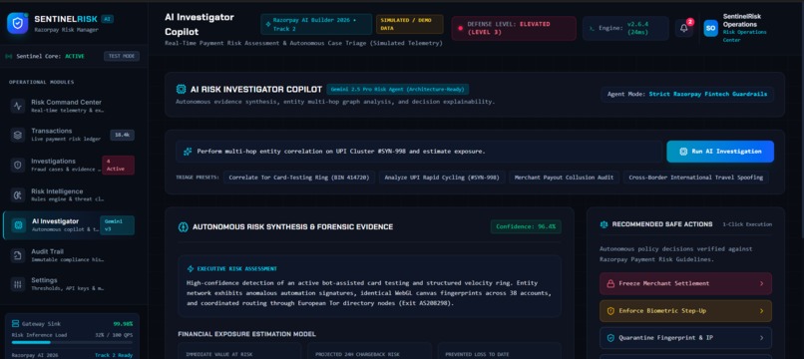Click the SIMULATED / DEMO DATA badge
This screenshot has height=359, width=804.
click(409, 24)
